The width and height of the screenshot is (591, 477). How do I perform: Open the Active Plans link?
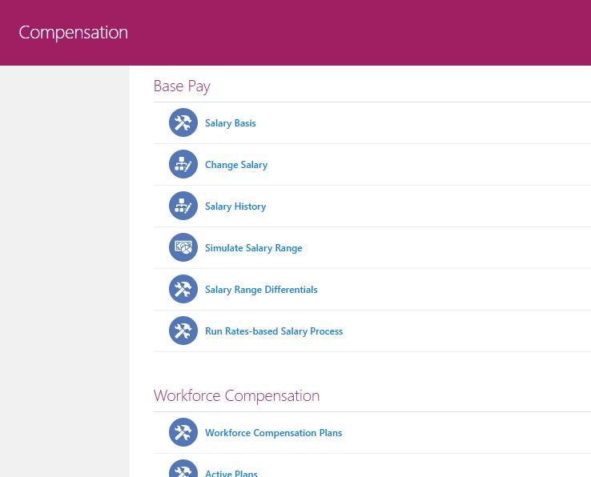click(231, 473)
